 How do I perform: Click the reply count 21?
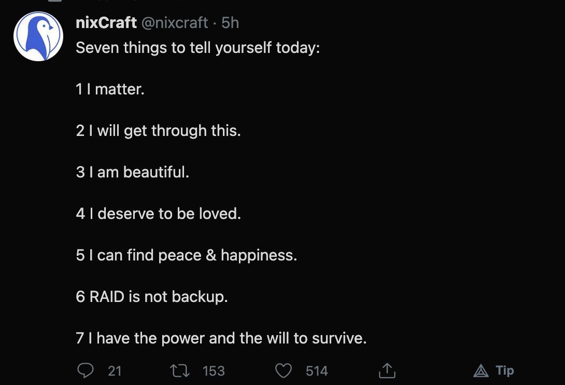115,371
